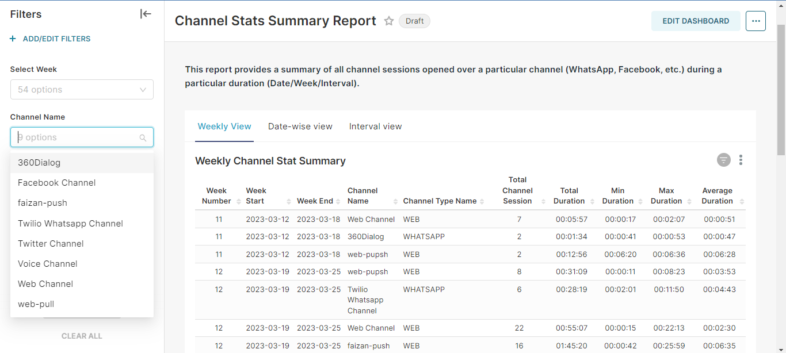This screenshot has width=786, height=353.
Task: Click the EDIT DASHBOARD button
Action: [696, 20]
